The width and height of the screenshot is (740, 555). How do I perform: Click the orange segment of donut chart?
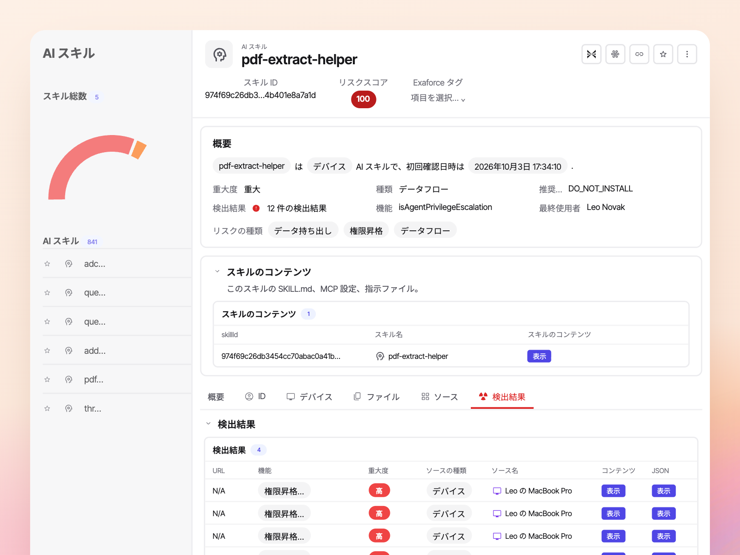pos(139,150)
